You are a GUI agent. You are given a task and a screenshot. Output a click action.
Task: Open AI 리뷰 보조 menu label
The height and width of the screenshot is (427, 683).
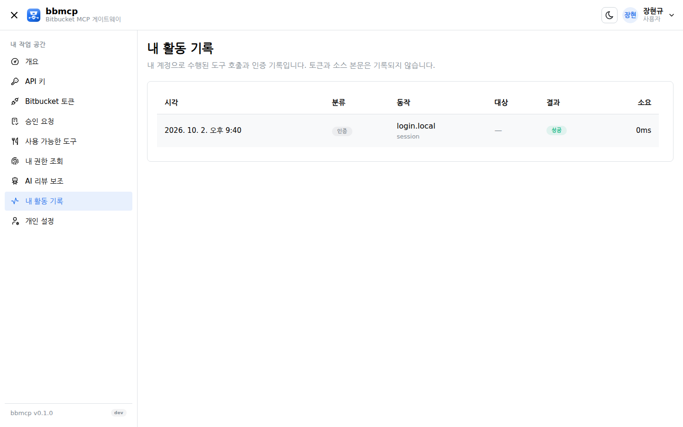point(44,181)
